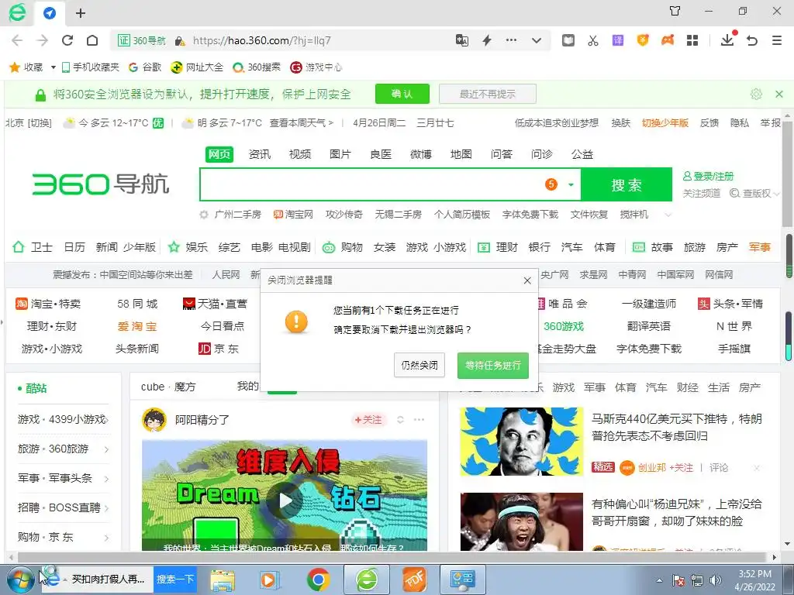
Task: Open the 谷歌 bookmark
Action: tap(145, 67)
